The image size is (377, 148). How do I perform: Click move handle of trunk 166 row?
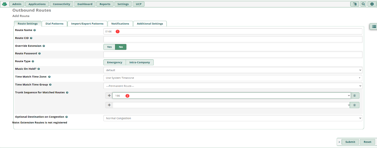[x=109, y=96]
